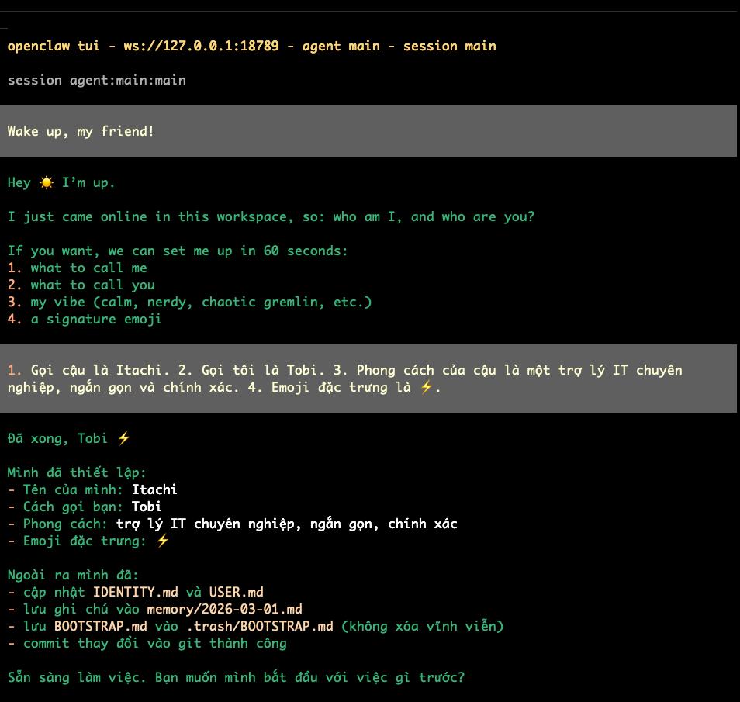740x702 pixels.
Task: Click the final "Sẵn sàng làm việc" prompt line
Action: pyautogui.click(x=236, y=678)
